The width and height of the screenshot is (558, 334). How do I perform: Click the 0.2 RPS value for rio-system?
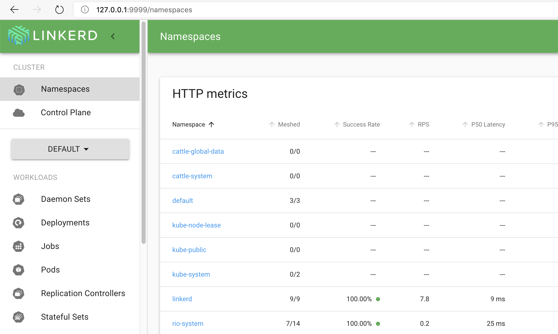point(425,323)
